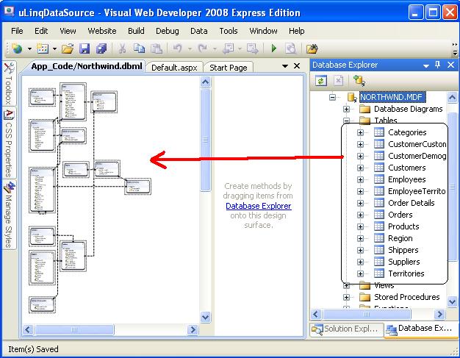Image resolution: width=460 pixels, height=358 pixels.
Task: Refresh the Database Explorer
Action: (321, 80)
